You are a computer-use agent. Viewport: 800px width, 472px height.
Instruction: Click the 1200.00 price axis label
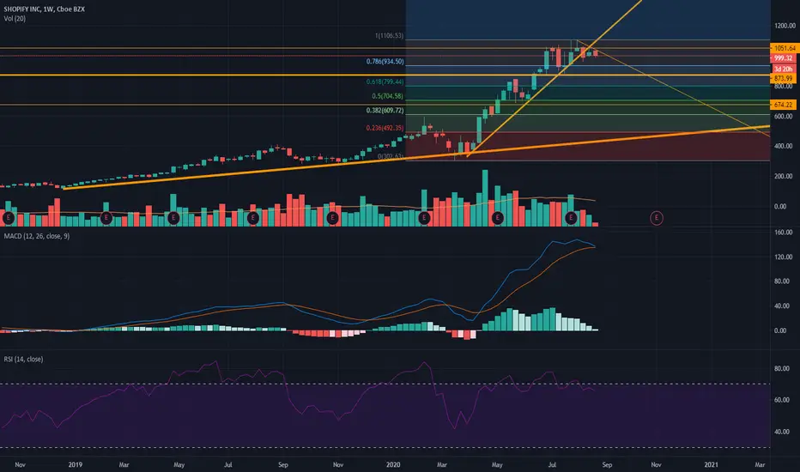click(785, 26)
